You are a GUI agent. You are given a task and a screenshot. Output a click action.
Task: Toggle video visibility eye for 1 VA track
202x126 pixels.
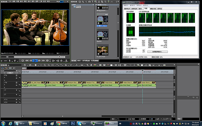16,85
